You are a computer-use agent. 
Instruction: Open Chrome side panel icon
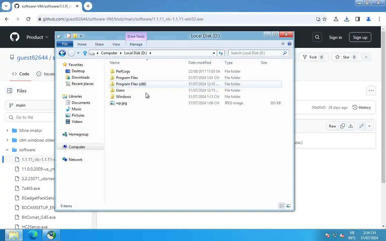pos(358,19)
